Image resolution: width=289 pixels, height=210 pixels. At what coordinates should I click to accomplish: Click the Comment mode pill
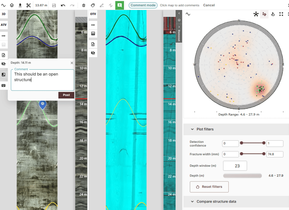pyautogui.click(x=143, y=5)
